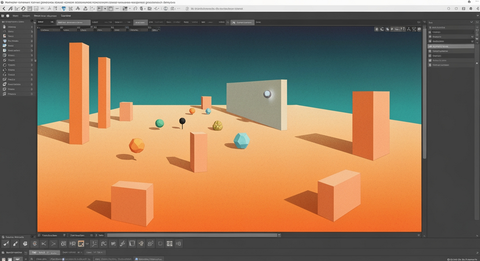The image size is (480, 261).
Task: Expand the chevron at top of right panel
Action: [472, 22]
